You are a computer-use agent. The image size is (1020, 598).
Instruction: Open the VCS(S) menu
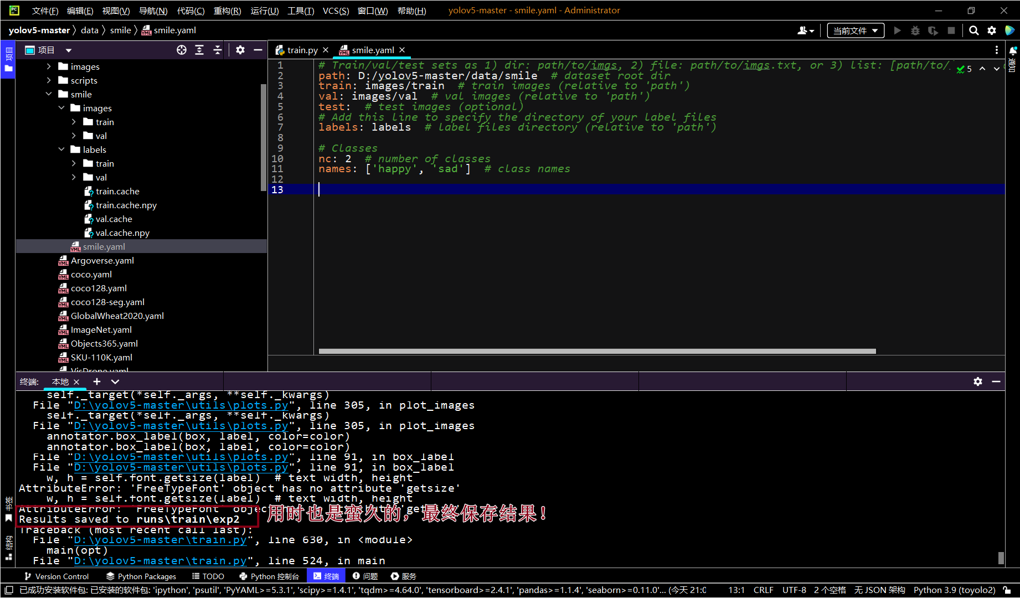pos(336,11)
